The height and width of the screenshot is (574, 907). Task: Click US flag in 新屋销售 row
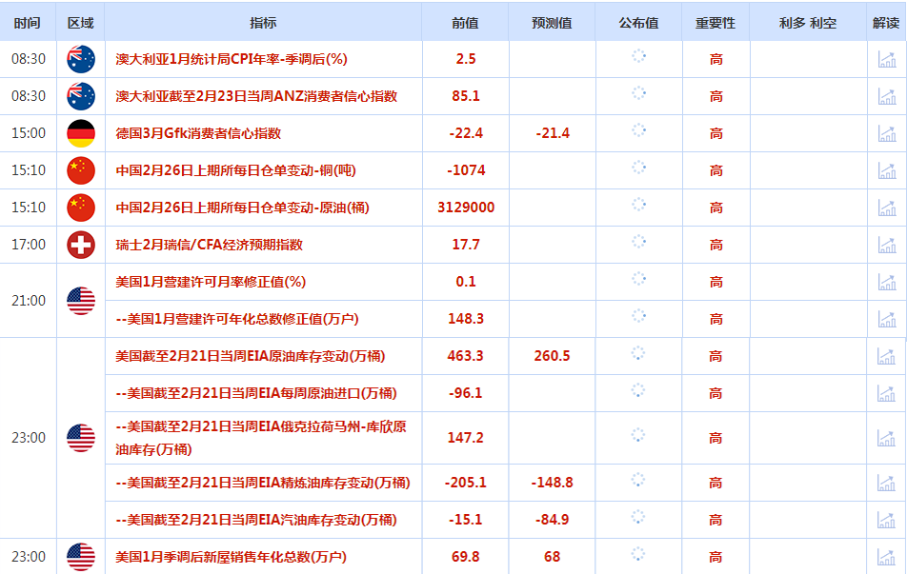coord(81,557)
